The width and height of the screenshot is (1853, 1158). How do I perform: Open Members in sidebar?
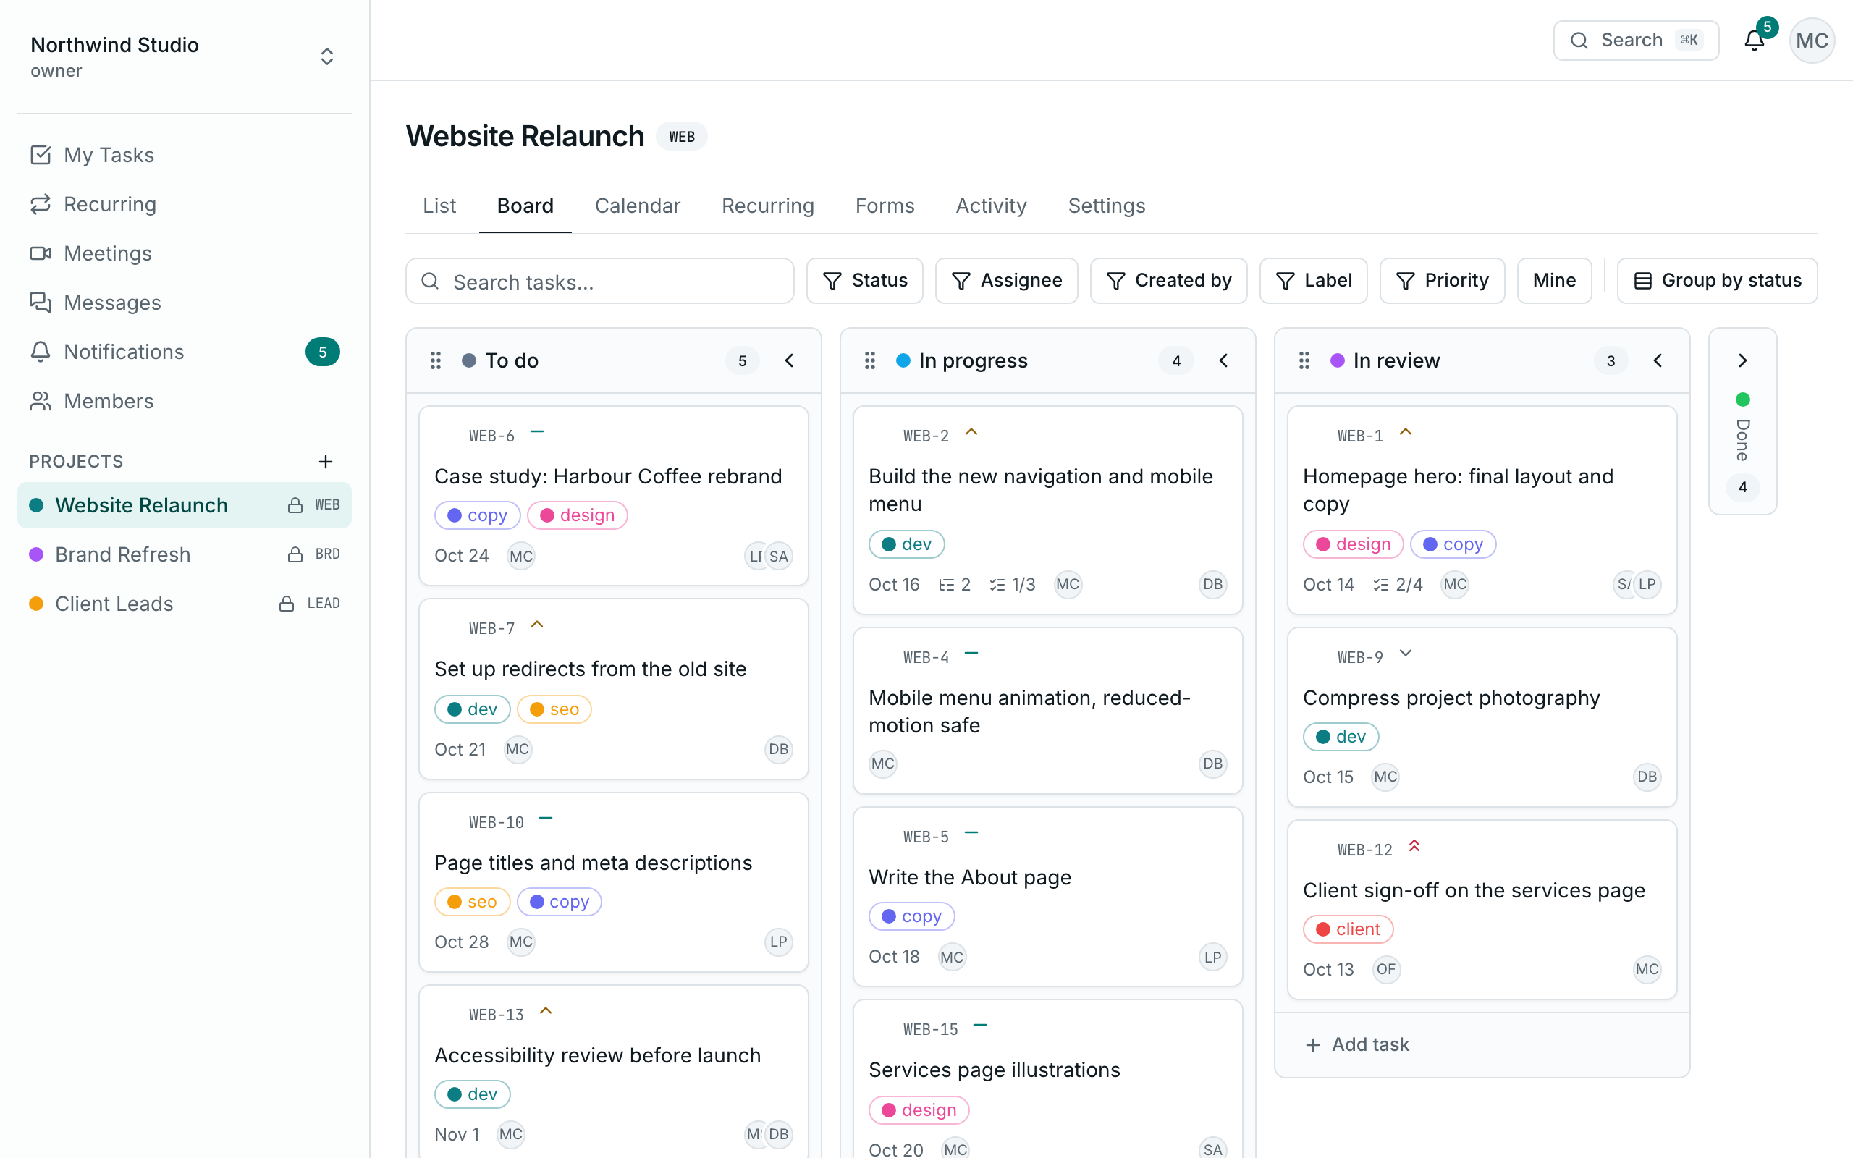pos(185,401)
